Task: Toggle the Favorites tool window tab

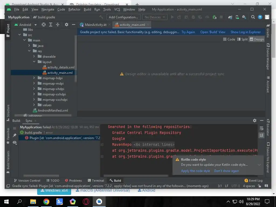Action: coord(8,136)
